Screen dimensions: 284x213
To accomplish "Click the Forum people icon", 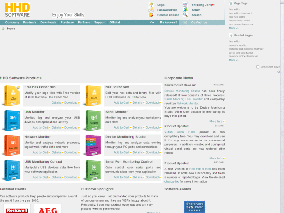I will 185,10.
